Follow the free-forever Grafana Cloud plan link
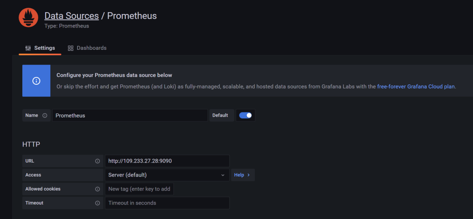 pyautogui.click(x=416, y=87)
